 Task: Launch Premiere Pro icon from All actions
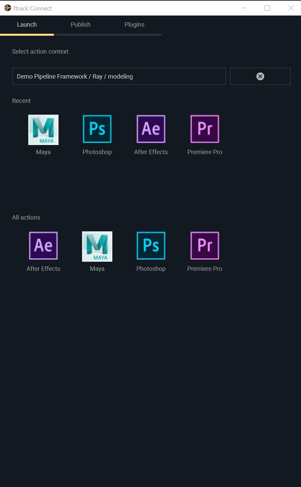[x=205, y=246]
